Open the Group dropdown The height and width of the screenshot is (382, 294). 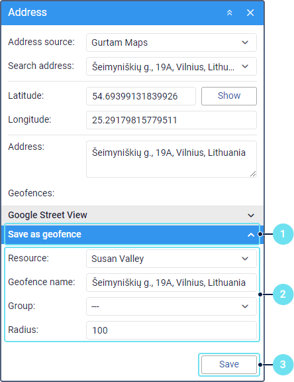[x=171, y=306]
